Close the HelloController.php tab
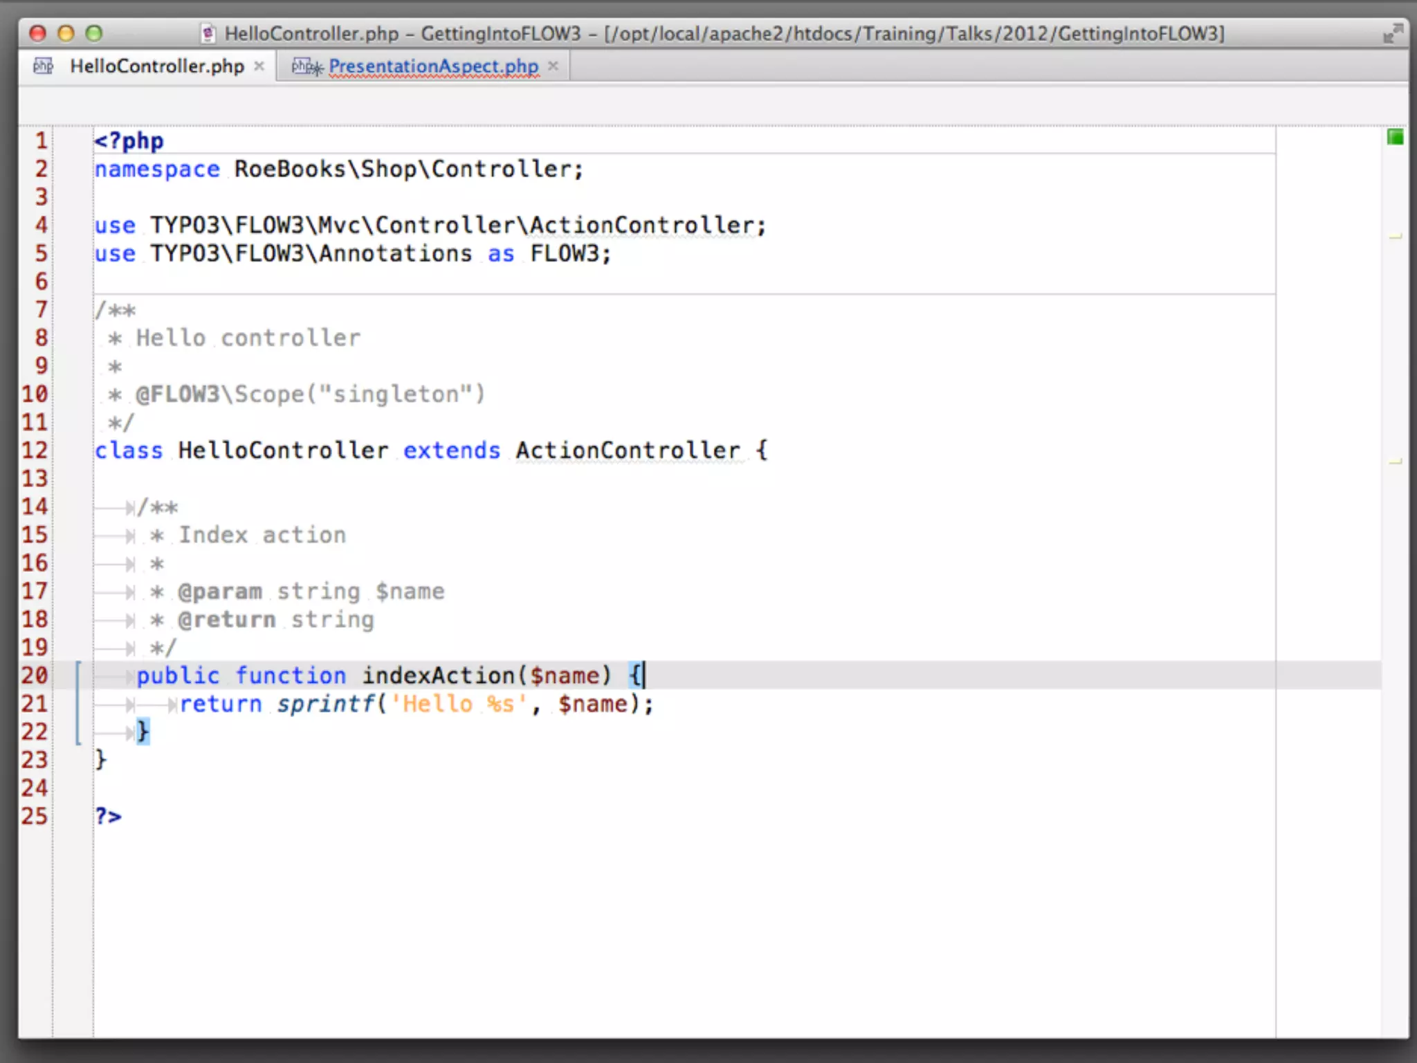Image resolution: width=1417 pixels, height=1063 pixels. tap(259, 66)
